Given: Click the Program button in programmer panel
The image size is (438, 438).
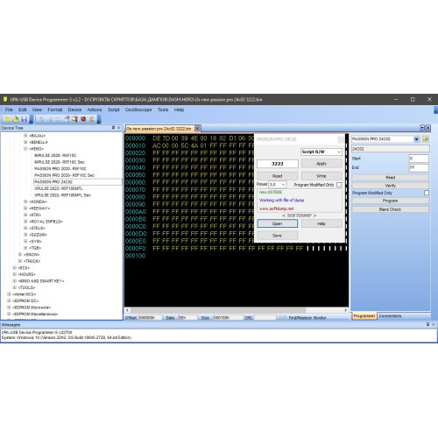Looking at the screenshot, I should point(390,201).
